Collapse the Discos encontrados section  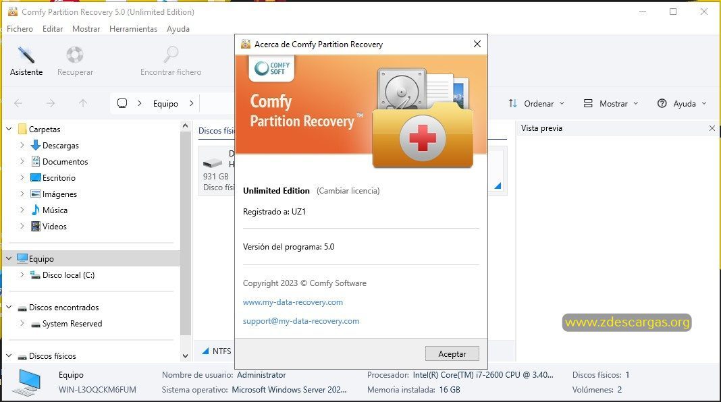[9, 307]
